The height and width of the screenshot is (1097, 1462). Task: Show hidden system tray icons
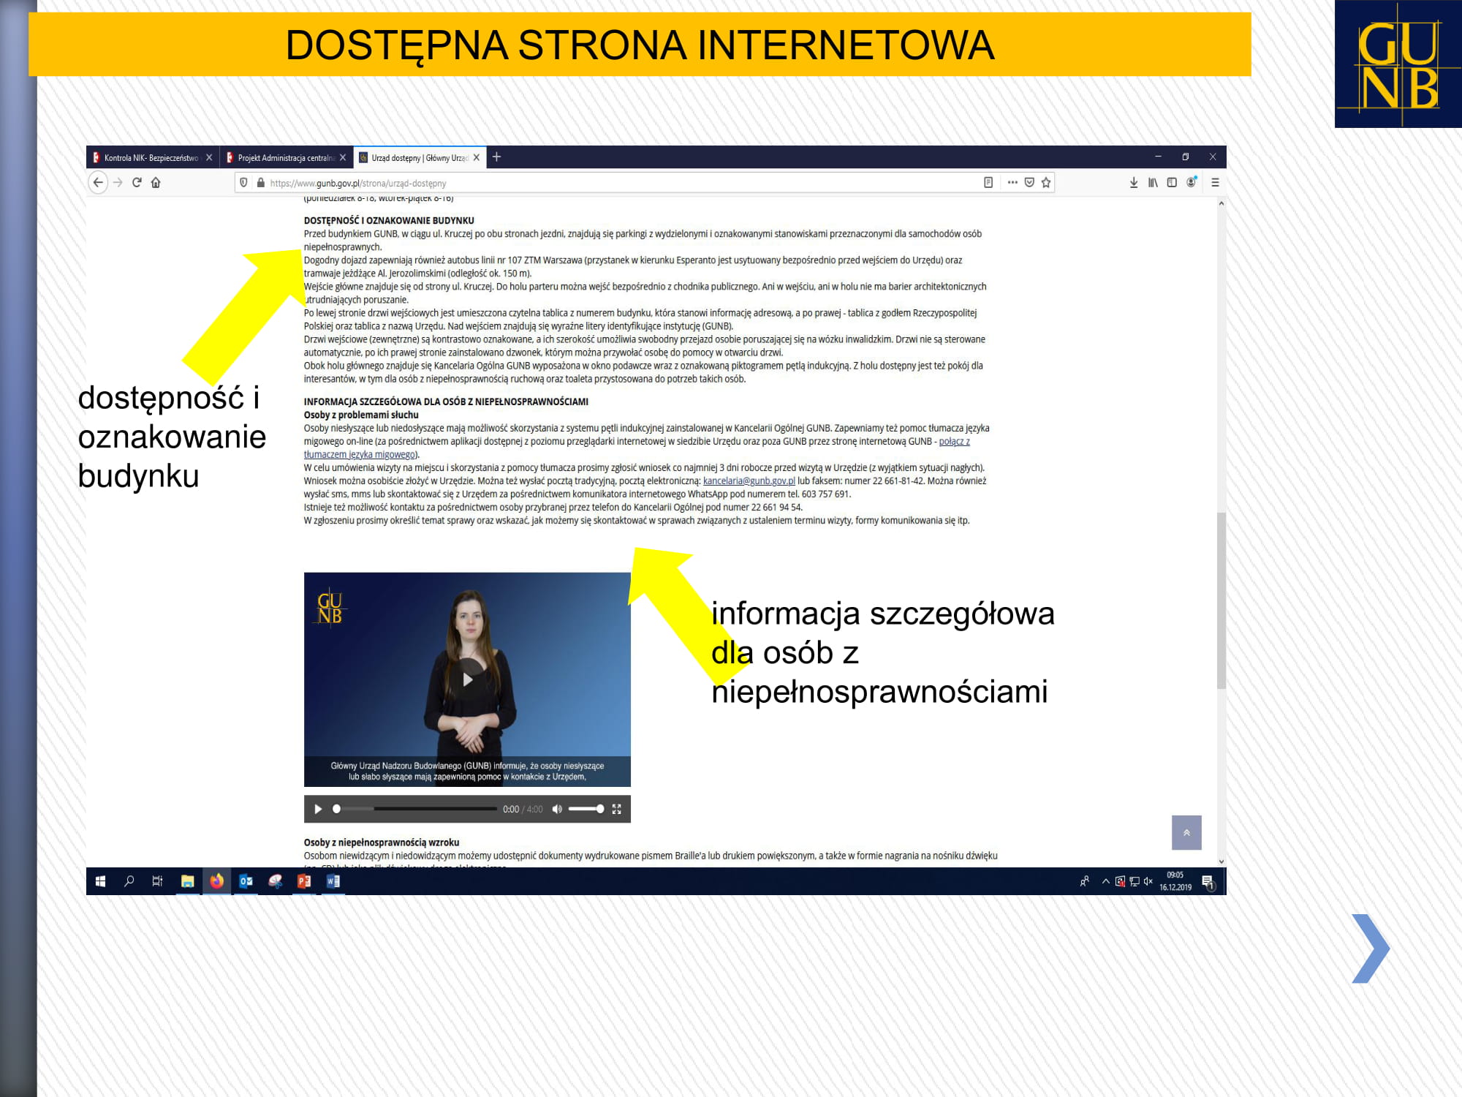(x=1105, y=881)
